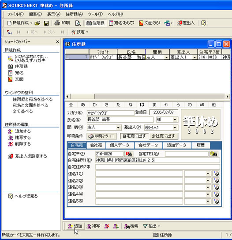Click the 差出人 toolbar button
Image resolution: width=232 pixels, height=240 pixels.
coord(186,23)
